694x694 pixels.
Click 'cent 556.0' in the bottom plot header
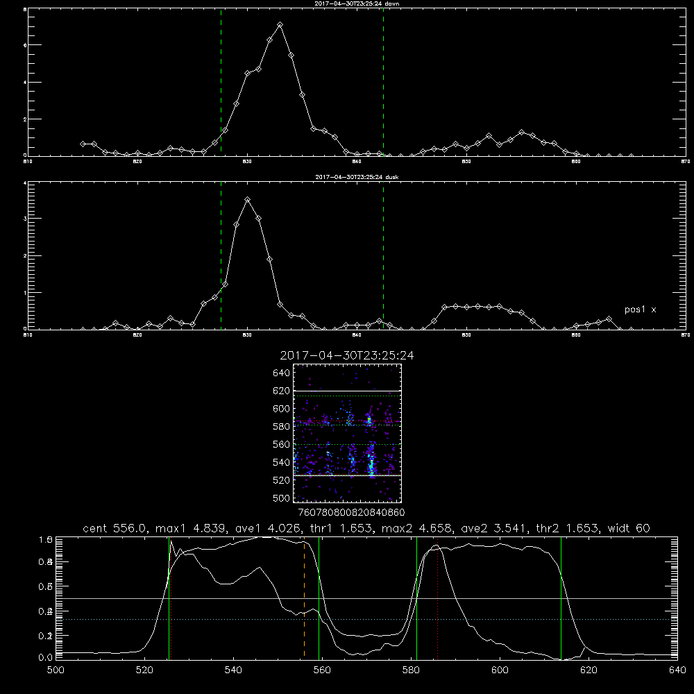115,528
